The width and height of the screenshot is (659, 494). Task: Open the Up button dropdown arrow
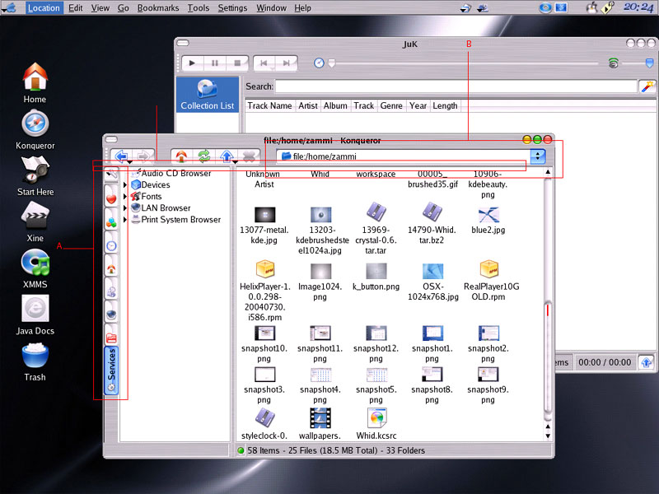click(236, 162)
